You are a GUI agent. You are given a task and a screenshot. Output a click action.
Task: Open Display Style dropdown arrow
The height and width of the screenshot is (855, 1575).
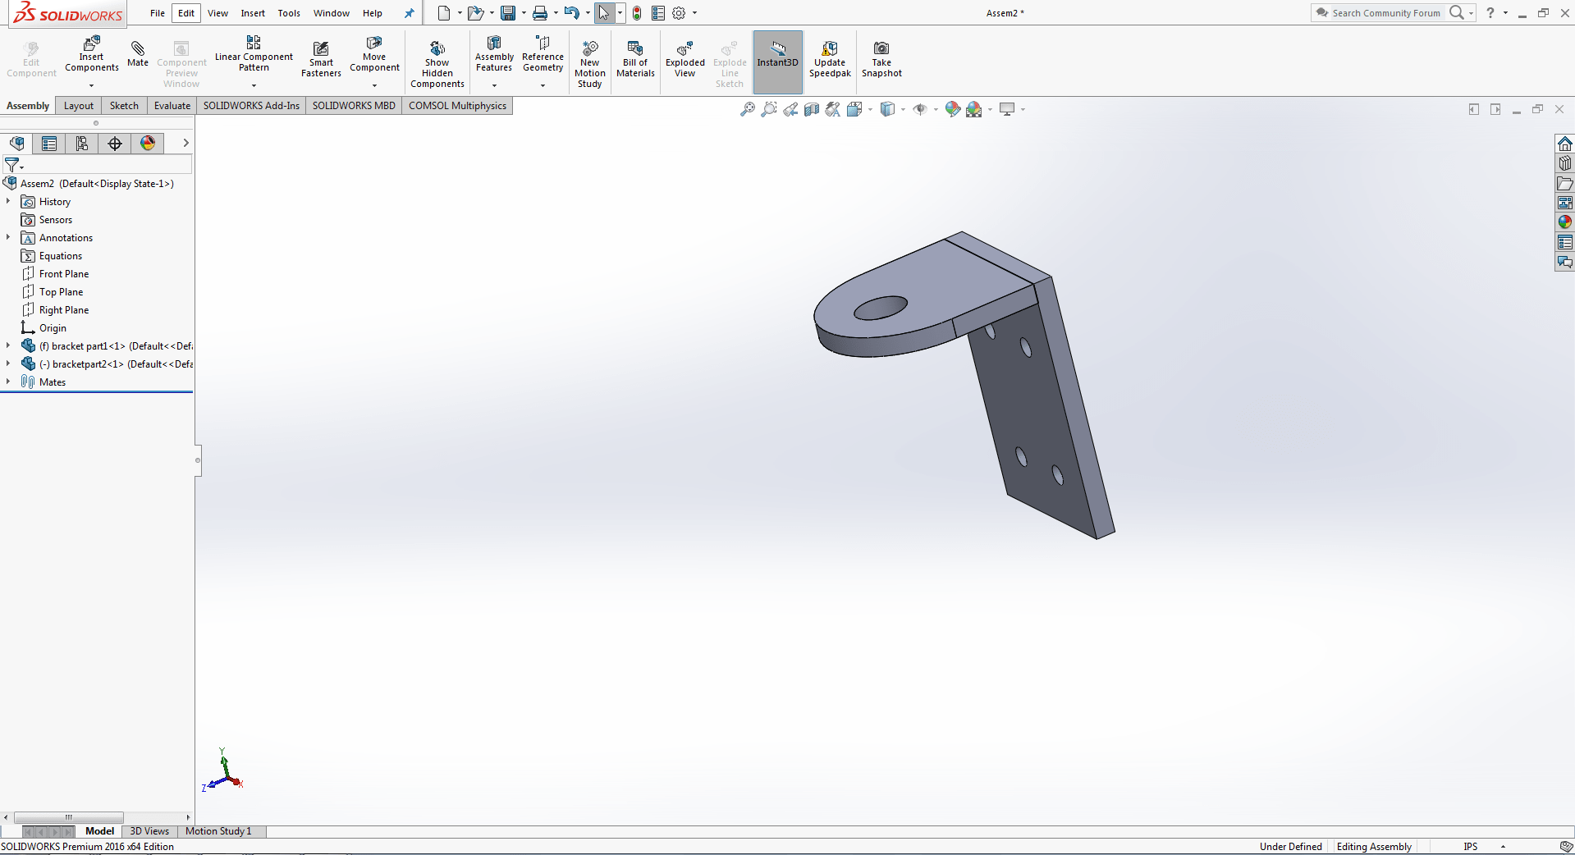[x=903, y=109]
